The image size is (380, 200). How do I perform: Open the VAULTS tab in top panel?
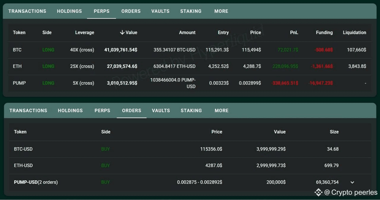160,11
